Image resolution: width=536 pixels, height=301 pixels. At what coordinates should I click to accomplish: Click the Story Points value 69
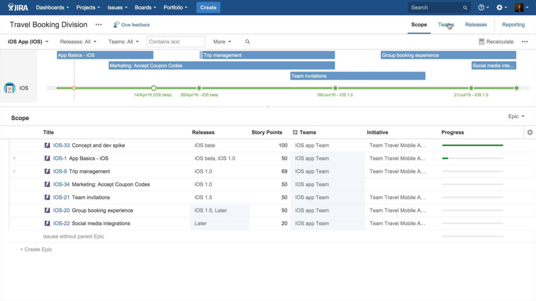(284, 171)
